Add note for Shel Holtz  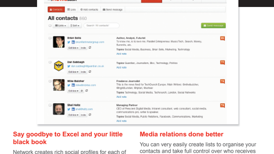(x=122, y=121)
